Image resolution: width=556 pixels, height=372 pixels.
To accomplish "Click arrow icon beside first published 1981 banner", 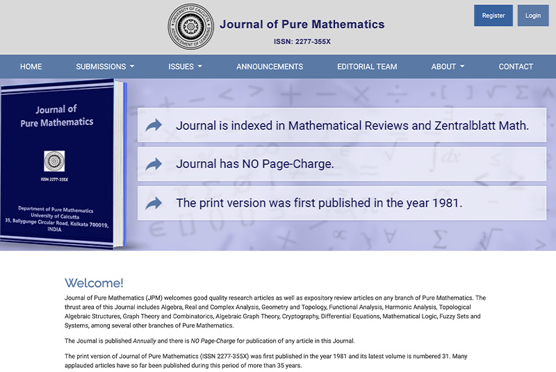I will [154, 203].
